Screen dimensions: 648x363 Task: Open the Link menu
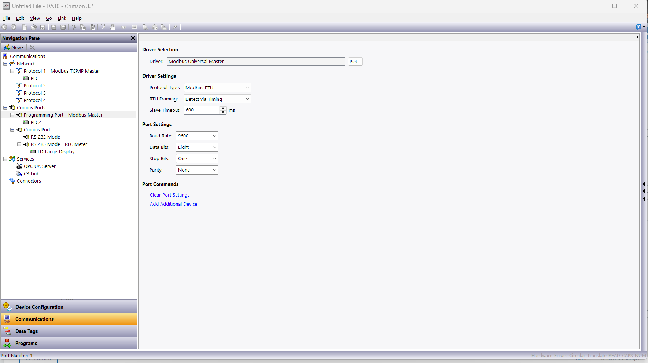62,18
